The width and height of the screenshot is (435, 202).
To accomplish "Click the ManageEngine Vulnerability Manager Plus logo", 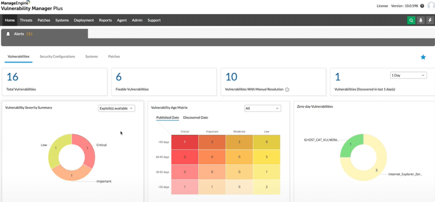I will (31, 6).
